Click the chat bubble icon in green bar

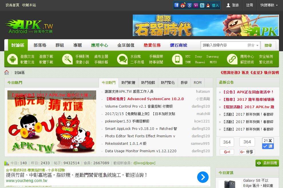click(122, 59)
